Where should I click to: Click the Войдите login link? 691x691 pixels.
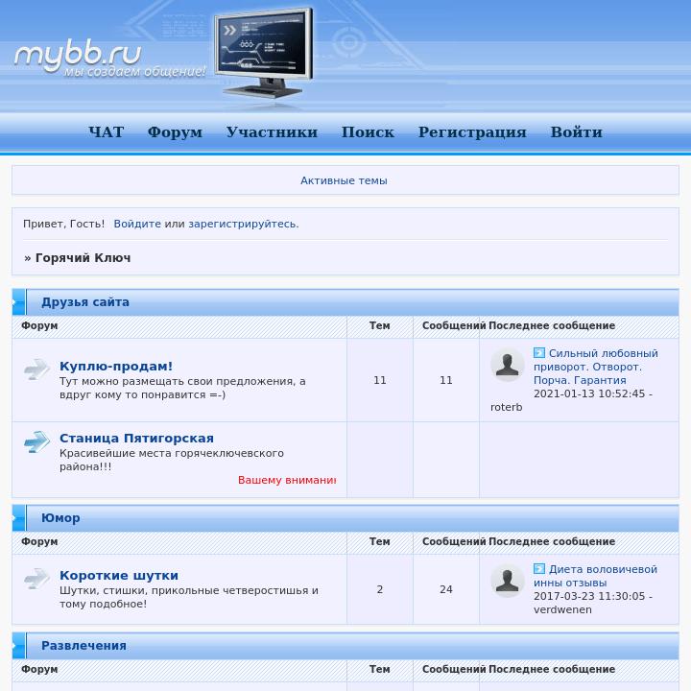click(137, 224)
